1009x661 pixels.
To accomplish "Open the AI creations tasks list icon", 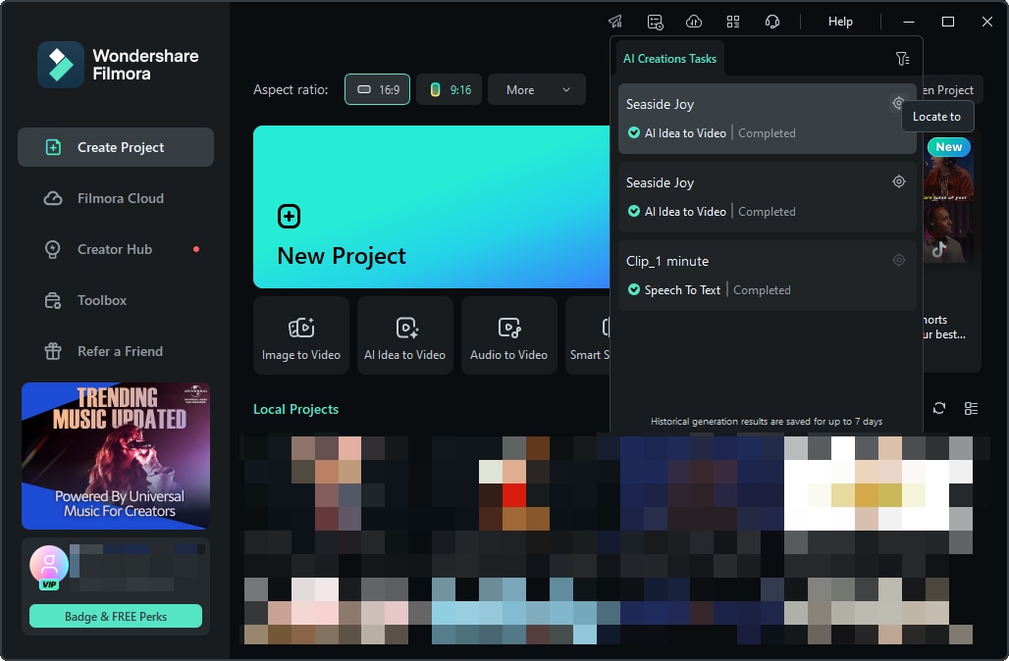I will coord(655,22).
